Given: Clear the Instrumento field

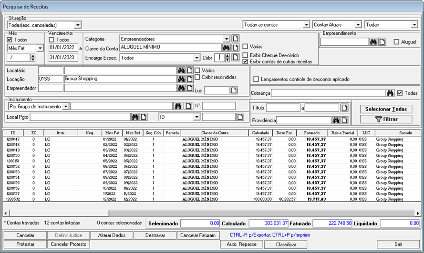Looking at the screenshot, I should pyautogui.click(x=188, y=106).
